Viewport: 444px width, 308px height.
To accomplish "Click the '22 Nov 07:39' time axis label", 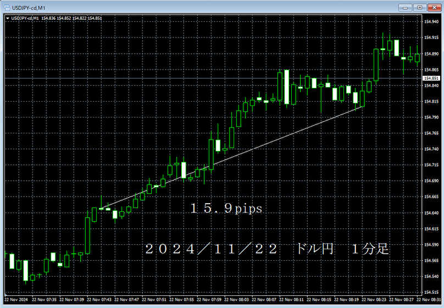I will coord(71,300).
